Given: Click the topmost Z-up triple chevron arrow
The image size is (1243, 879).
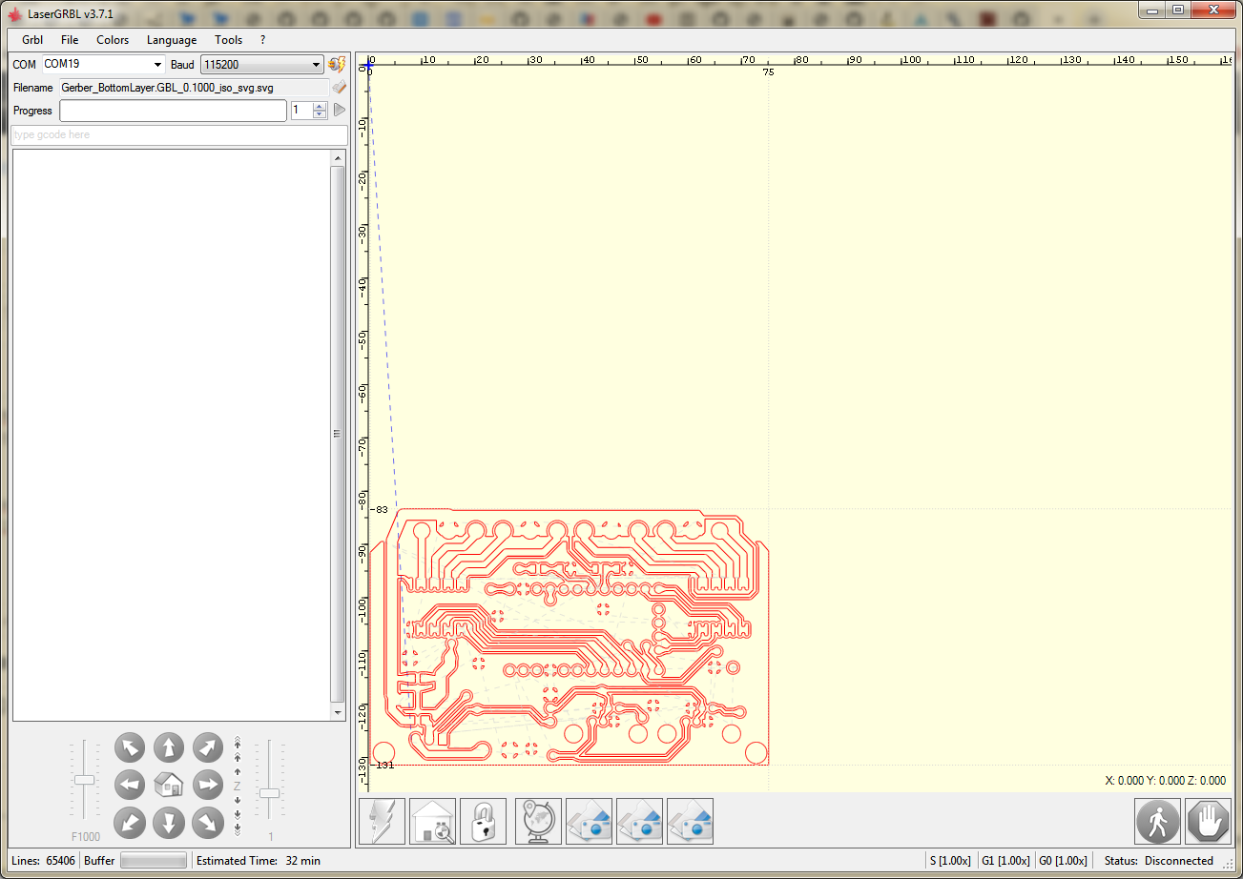Looking at the screenshot, I should [238, 744].
